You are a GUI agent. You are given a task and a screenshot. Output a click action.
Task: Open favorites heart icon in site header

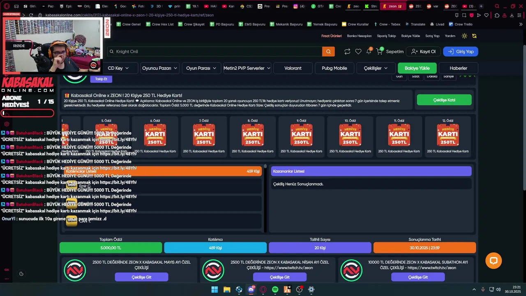point(358,51)
